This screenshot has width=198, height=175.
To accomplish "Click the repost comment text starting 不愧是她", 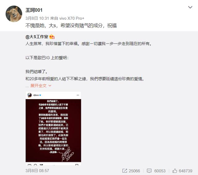I will (71, 26).
